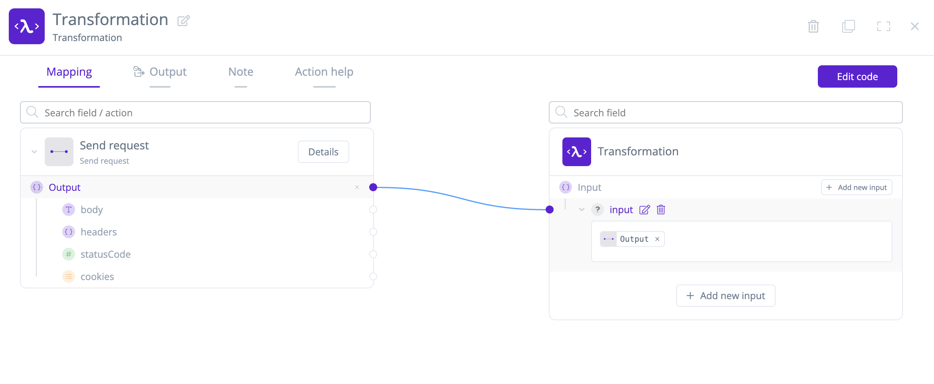Click the Edit code button
The image size is (934, 384).
coord(857,76)
